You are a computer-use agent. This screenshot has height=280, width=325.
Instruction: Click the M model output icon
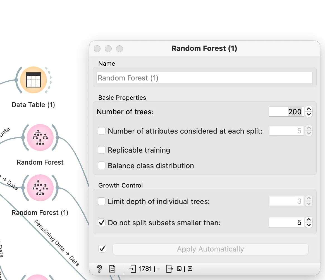tap(190, 269)
